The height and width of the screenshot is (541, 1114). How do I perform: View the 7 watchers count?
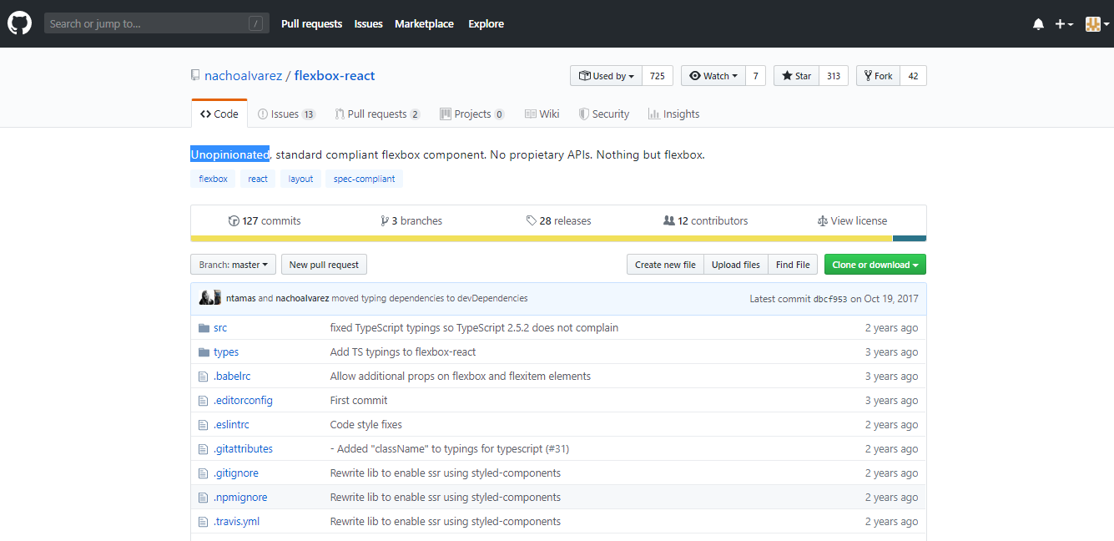tap(755, 76)
